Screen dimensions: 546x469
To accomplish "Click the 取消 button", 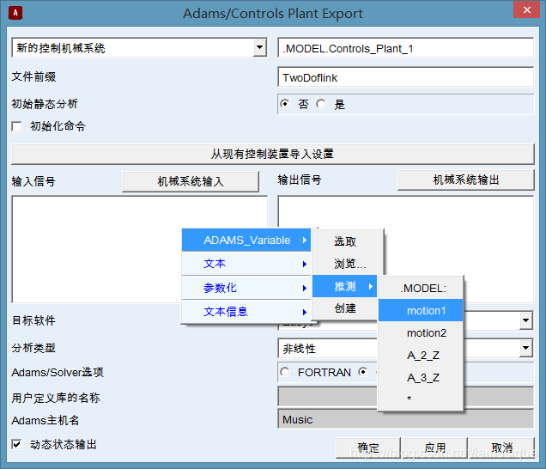I will click(x=502, y=448).
